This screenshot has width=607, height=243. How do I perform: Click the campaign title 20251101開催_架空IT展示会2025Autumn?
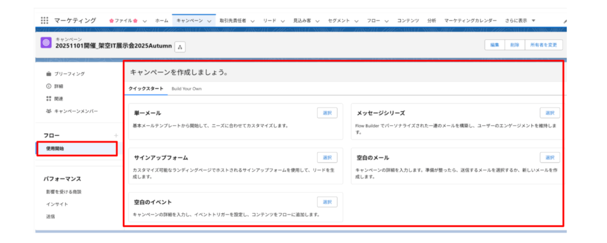click(113, 46)
